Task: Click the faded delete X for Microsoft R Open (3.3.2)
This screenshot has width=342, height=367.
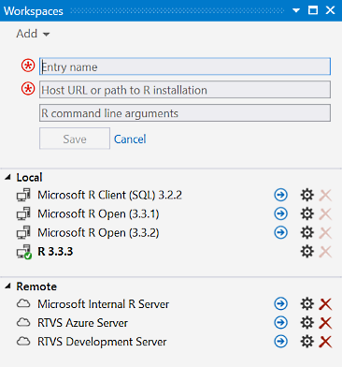Action: coord(325,233)
